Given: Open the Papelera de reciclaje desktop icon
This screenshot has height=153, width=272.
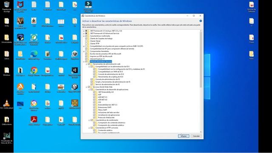Looking at the screenshot, I should (7, 7).
